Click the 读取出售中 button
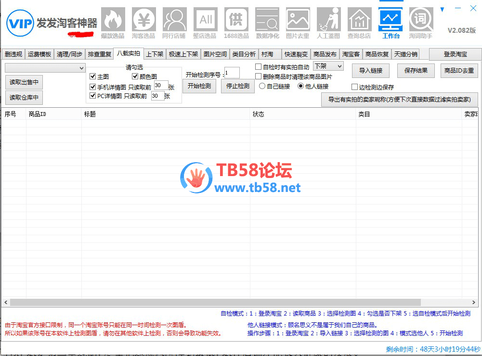This screenshot has width=482, height=356. [x=24, y=82]
